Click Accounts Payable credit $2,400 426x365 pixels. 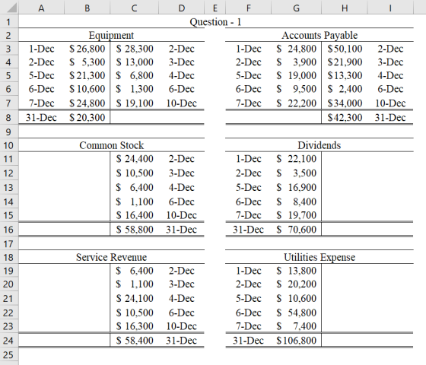[x=345, y=89]
